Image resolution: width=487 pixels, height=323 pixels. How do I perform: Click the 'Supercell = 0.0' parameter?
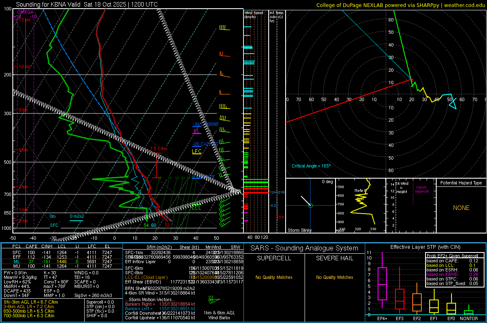click(100, 302)
